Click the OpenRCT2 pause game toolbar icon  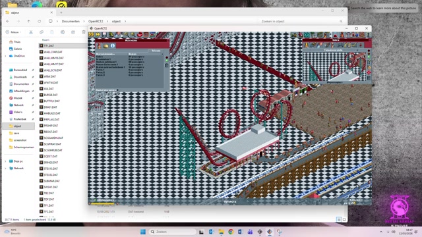pyautogui.click(x=91, y=34)
